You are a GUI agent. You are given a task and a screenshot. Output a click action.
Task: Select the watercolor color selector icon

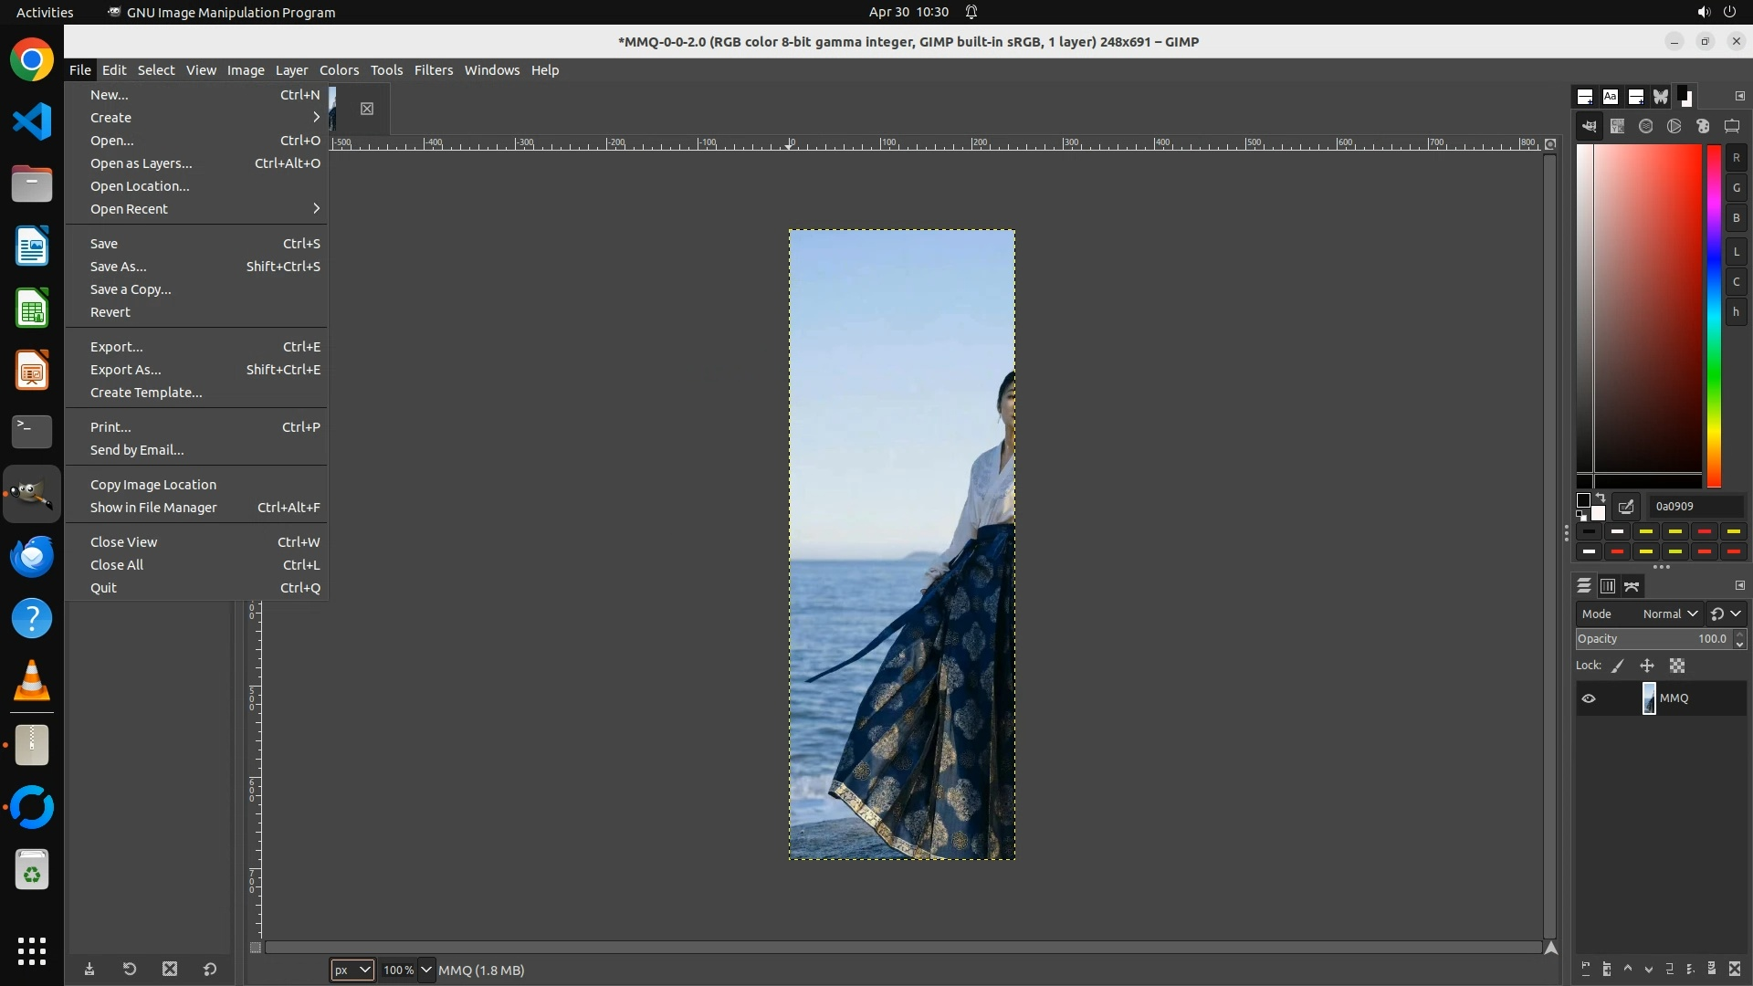[x=1645, y=127]
